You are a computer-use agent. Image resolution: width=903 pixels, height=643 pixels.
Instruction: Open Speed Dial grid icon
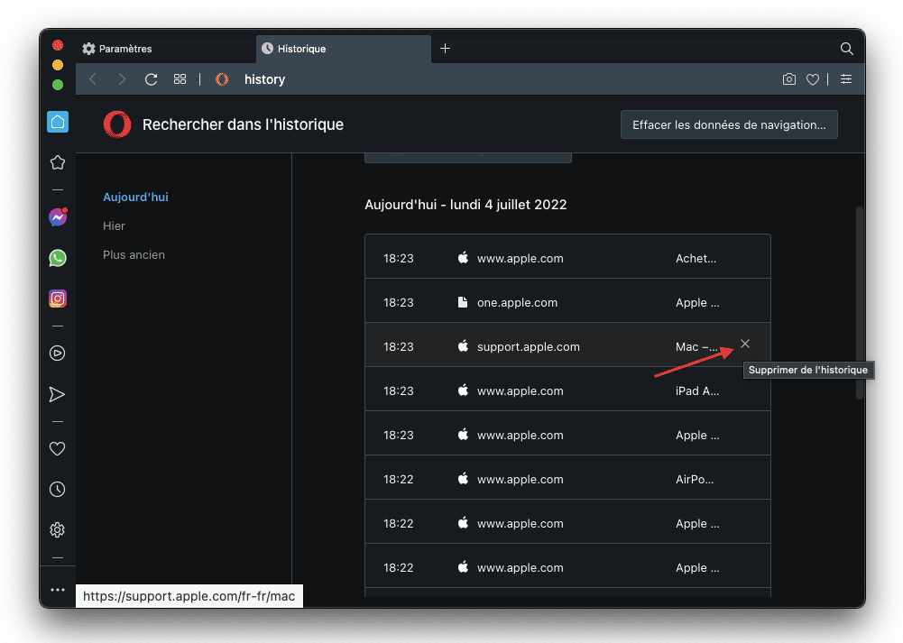point(180,79)
